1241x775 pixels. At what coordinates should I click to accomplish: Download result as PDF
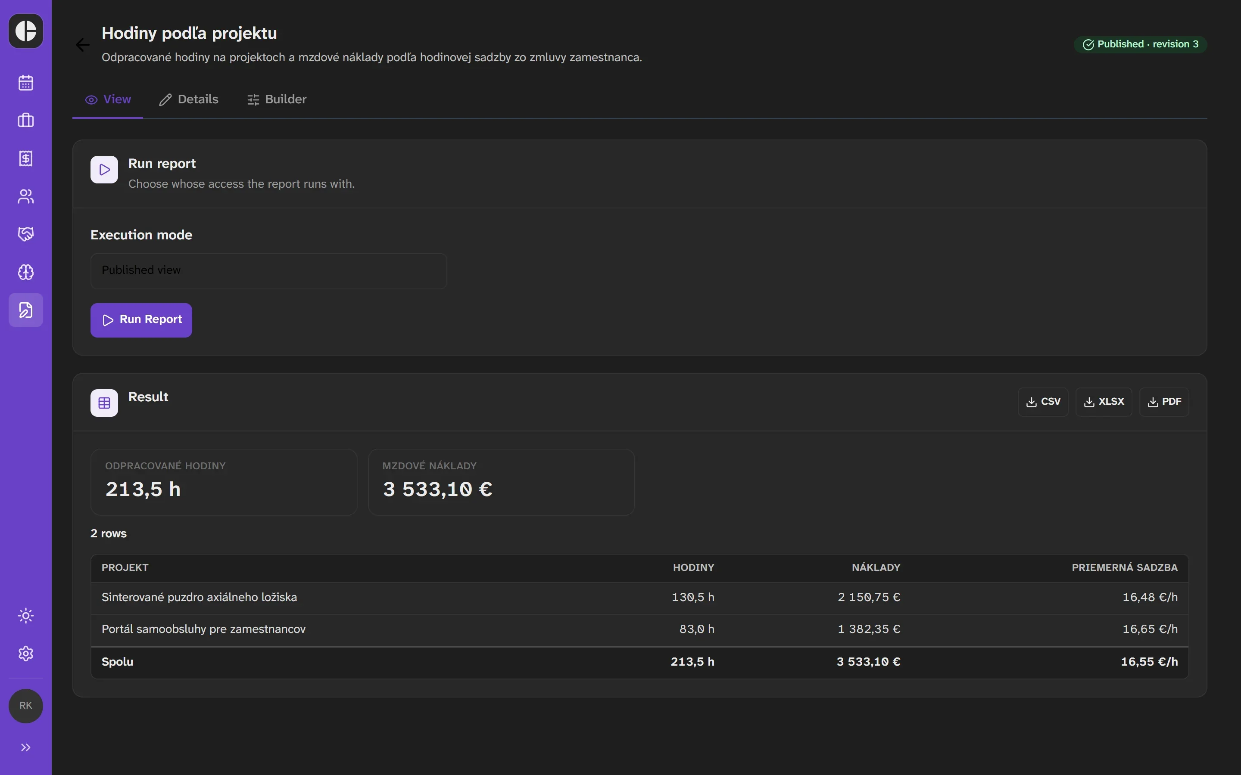coord(1164,402)
